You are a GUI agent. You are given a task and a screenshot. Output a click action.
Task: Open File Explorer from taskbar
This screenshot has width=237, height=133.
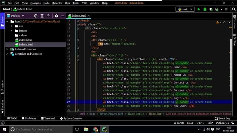point(86,129)
